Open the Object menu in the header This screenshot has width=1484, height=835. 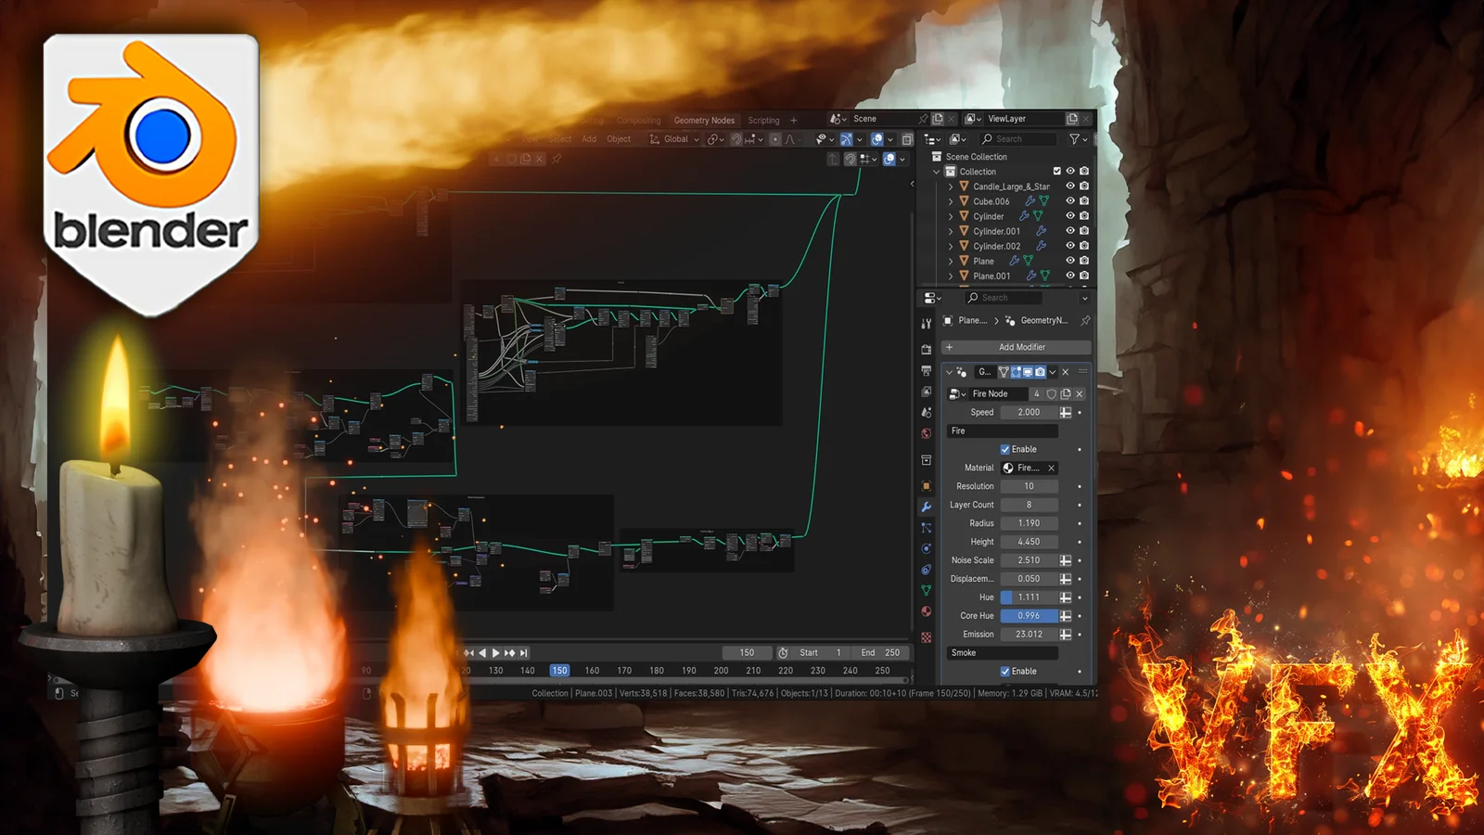pyautogui.click(x=618, y=139)
